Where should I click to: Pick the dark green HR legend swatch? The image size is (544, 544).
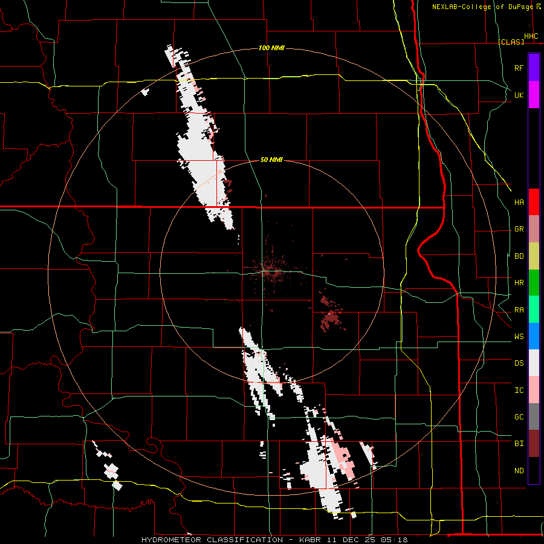[x=534, y=282]
